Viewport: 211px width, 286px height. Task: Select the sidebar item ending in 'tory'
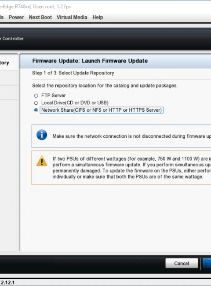pos(4,63)
